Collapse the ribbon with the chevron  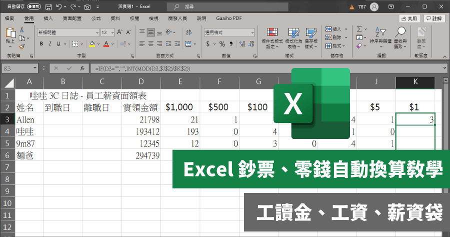[x=444, y=56]
